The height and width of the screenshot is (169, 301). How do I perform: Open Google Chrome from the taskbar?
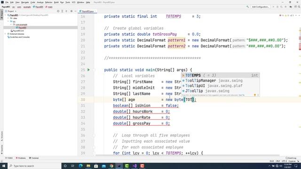click(111, 166)
